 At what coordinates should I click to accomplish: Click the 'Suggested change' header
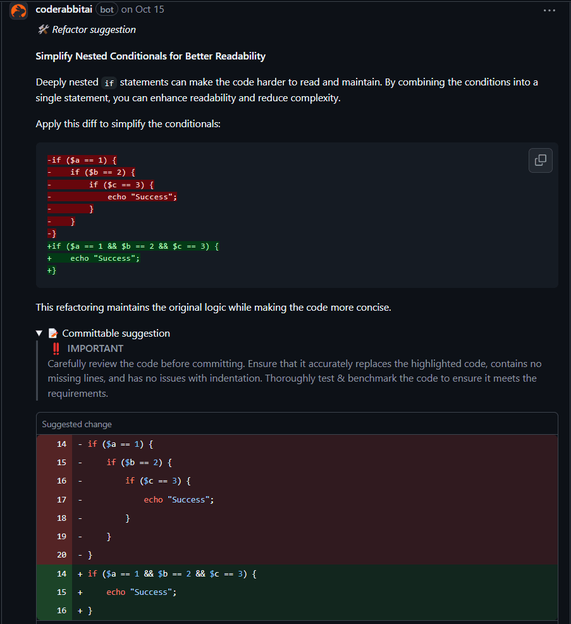77,424
